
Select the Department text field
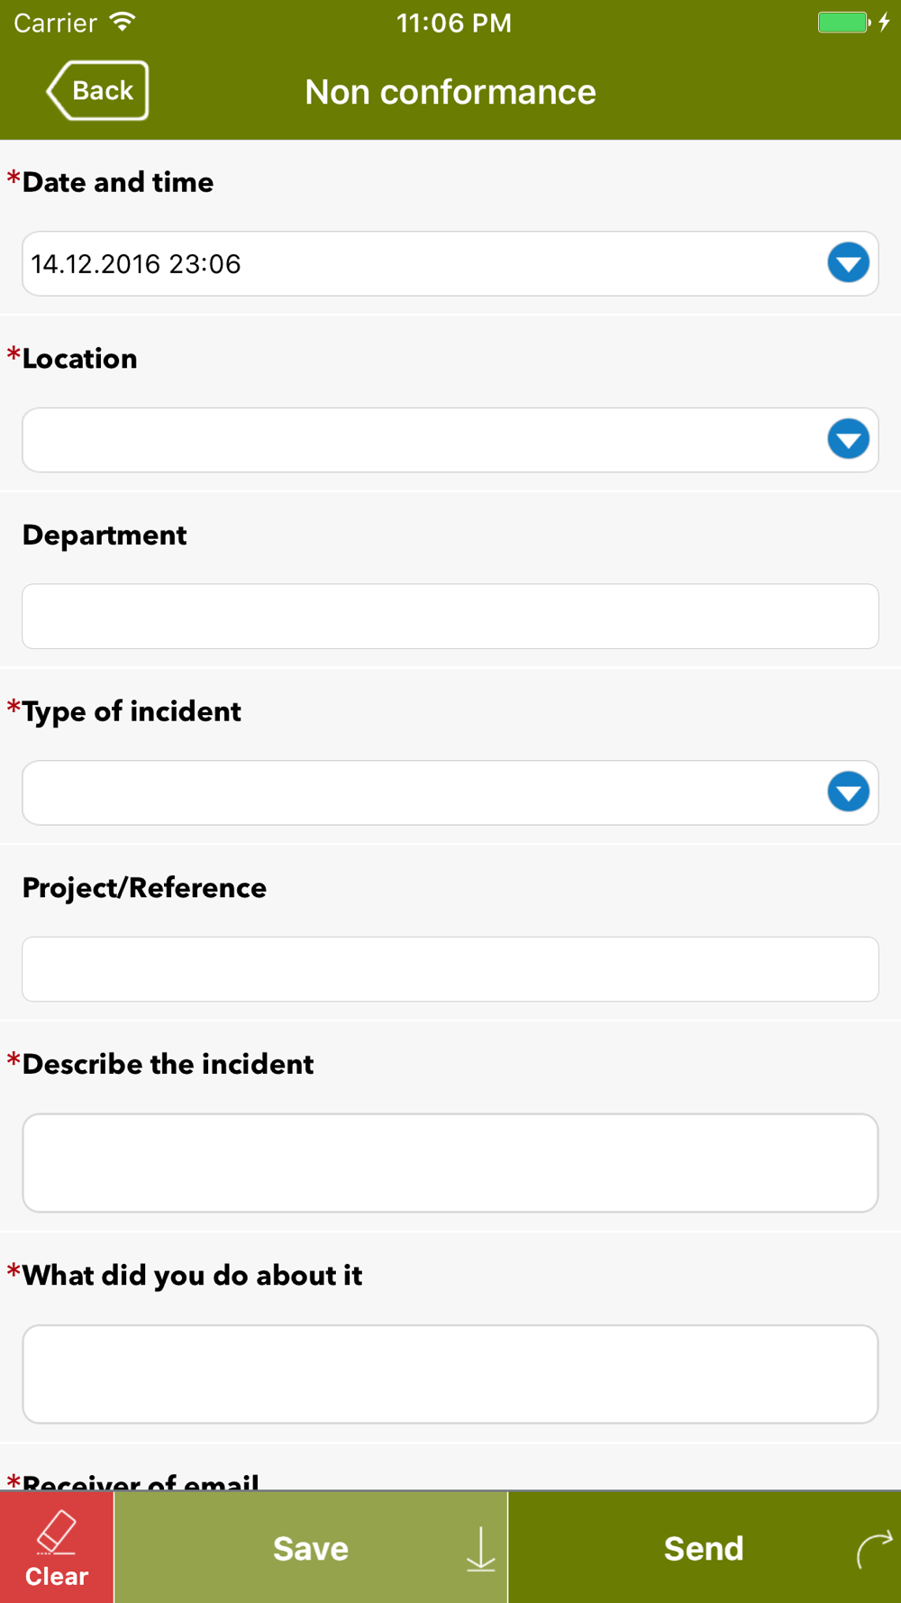(x=450, y=617)
